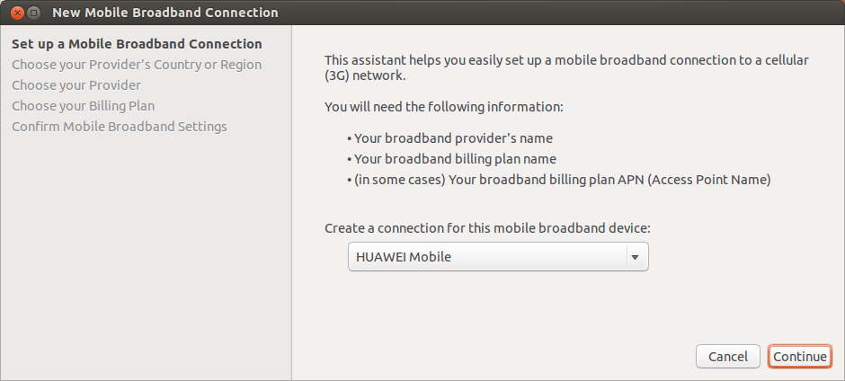The width and height of the screenshot is (845, 381).
Task: Click the 'You will need the following information' text
Action: (x=443, y=107)
